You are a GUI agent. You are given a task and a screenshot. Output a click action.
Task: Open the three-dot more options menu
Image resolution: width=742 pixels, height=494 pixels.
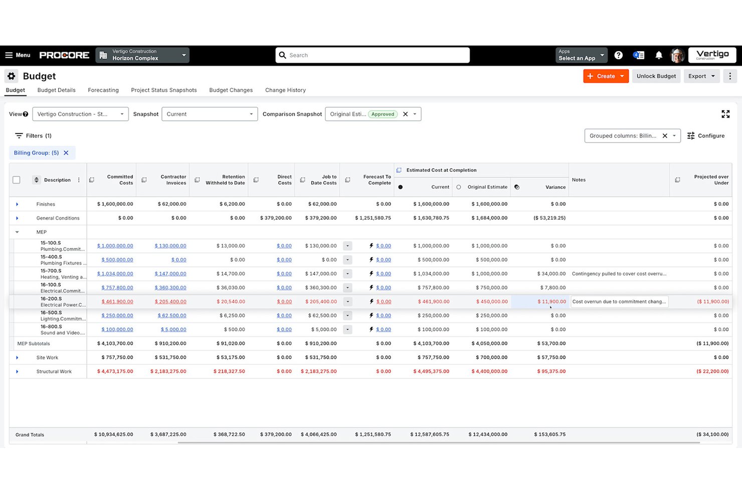(x=730, y=76)
